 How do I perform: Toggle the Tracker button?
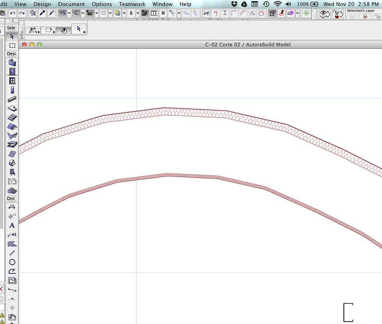tap(90, 13)
